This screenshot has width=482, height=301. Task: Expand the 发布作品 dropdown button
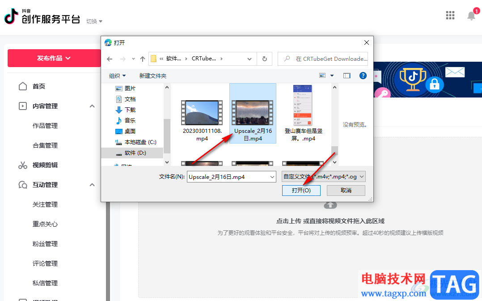click(54, 58)
